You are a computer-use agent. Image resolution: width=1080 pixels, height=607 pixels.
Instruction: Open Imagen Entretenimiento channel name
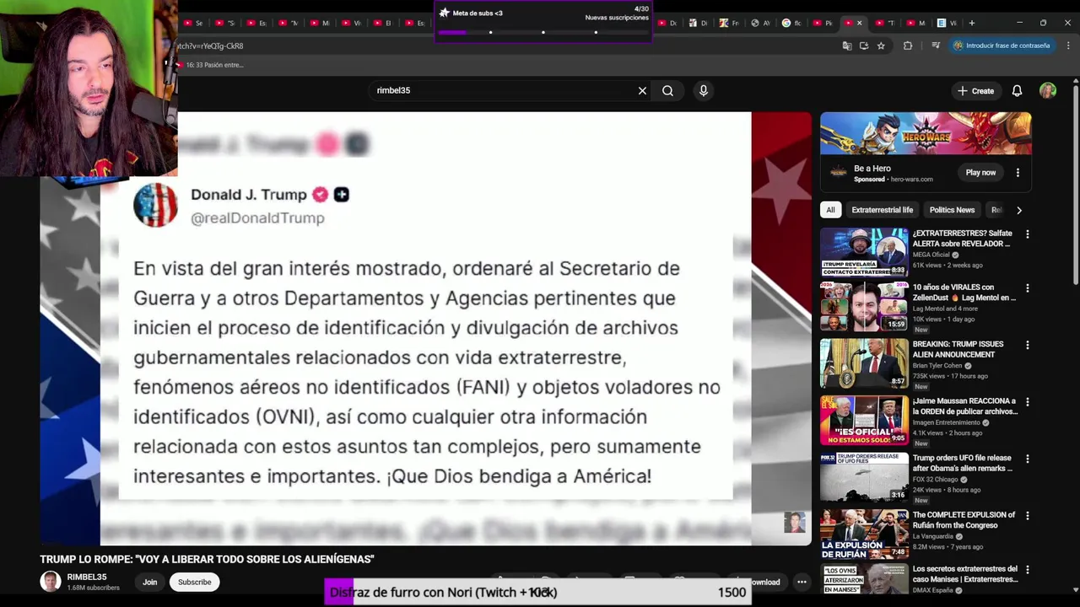pyautogui.click(x=946, y=422)
